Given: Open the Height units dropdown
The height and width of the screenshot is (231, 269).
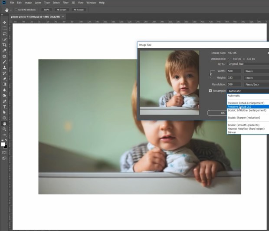Looking at the screenshot, I should click(x=256, y=78).
